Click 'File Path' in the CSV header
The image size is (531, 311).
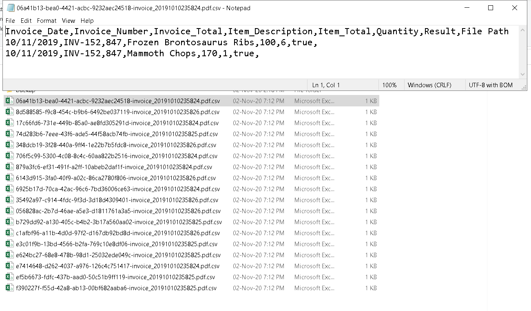tap(485, 31)
